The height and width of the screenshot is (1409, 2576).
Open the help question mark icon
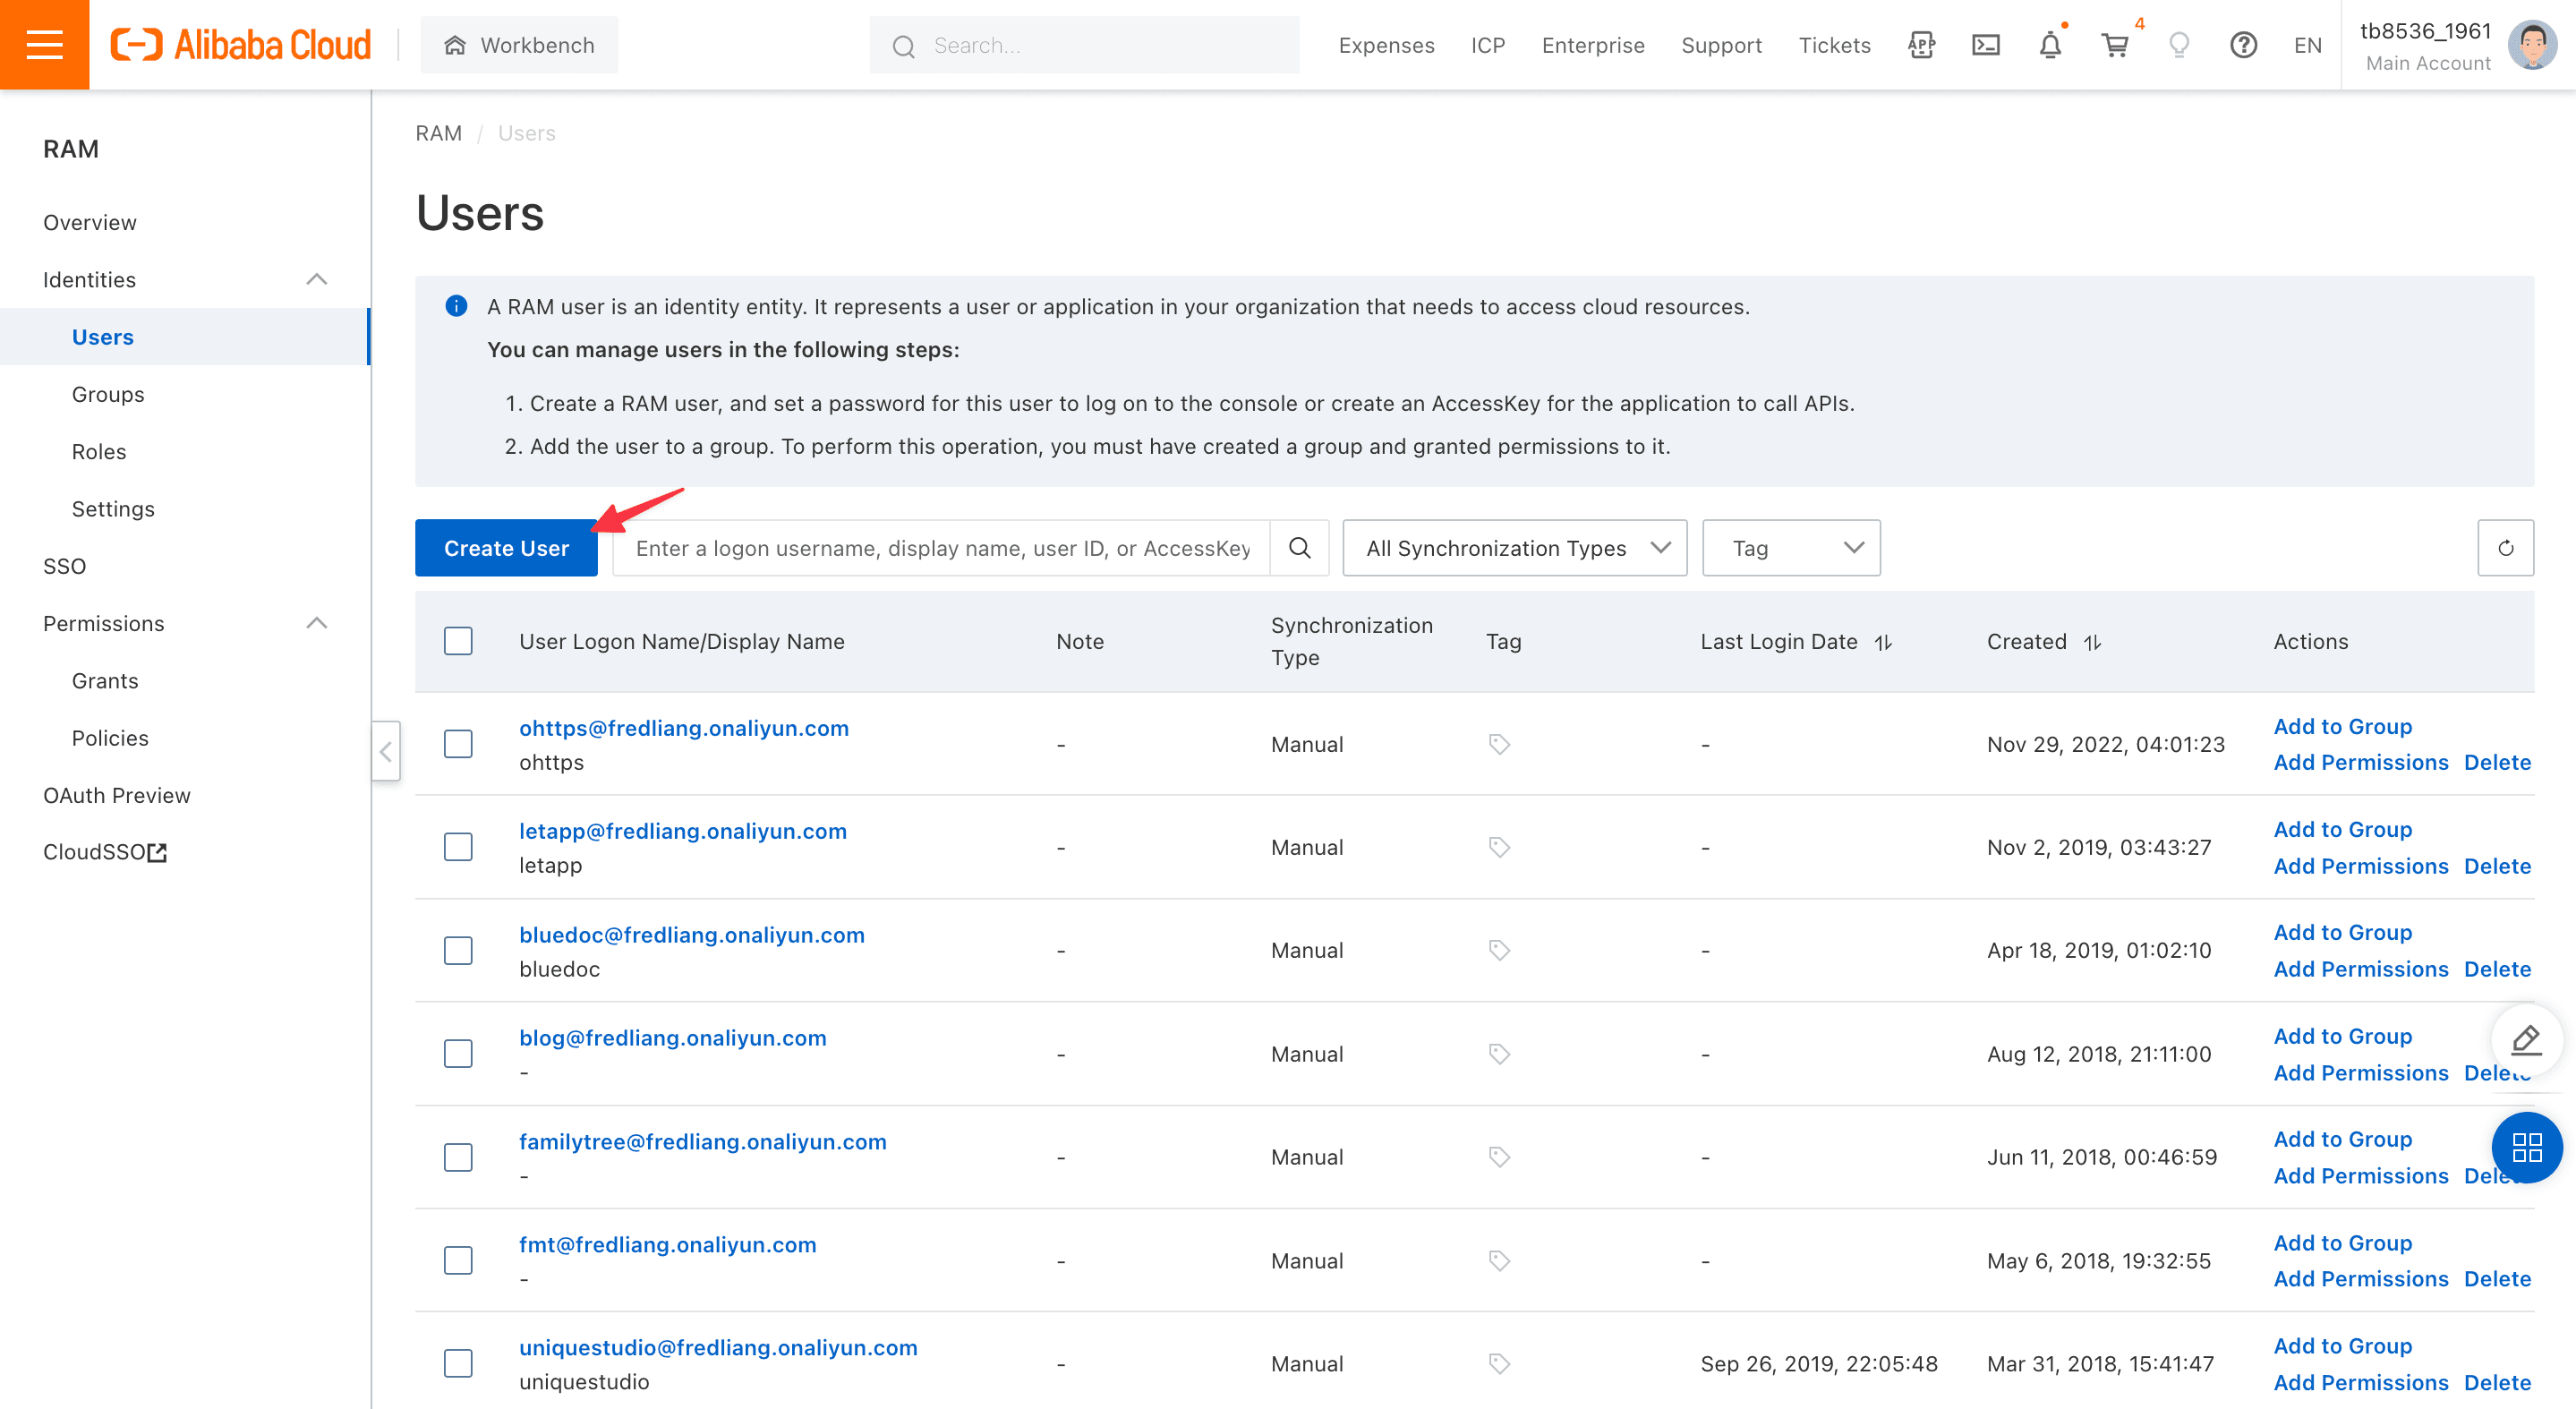click(2243, 45)
